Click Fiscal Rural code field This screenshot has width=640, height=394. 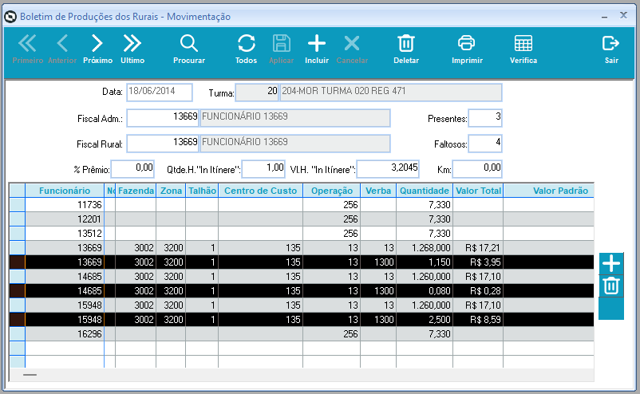click(163, 143)
